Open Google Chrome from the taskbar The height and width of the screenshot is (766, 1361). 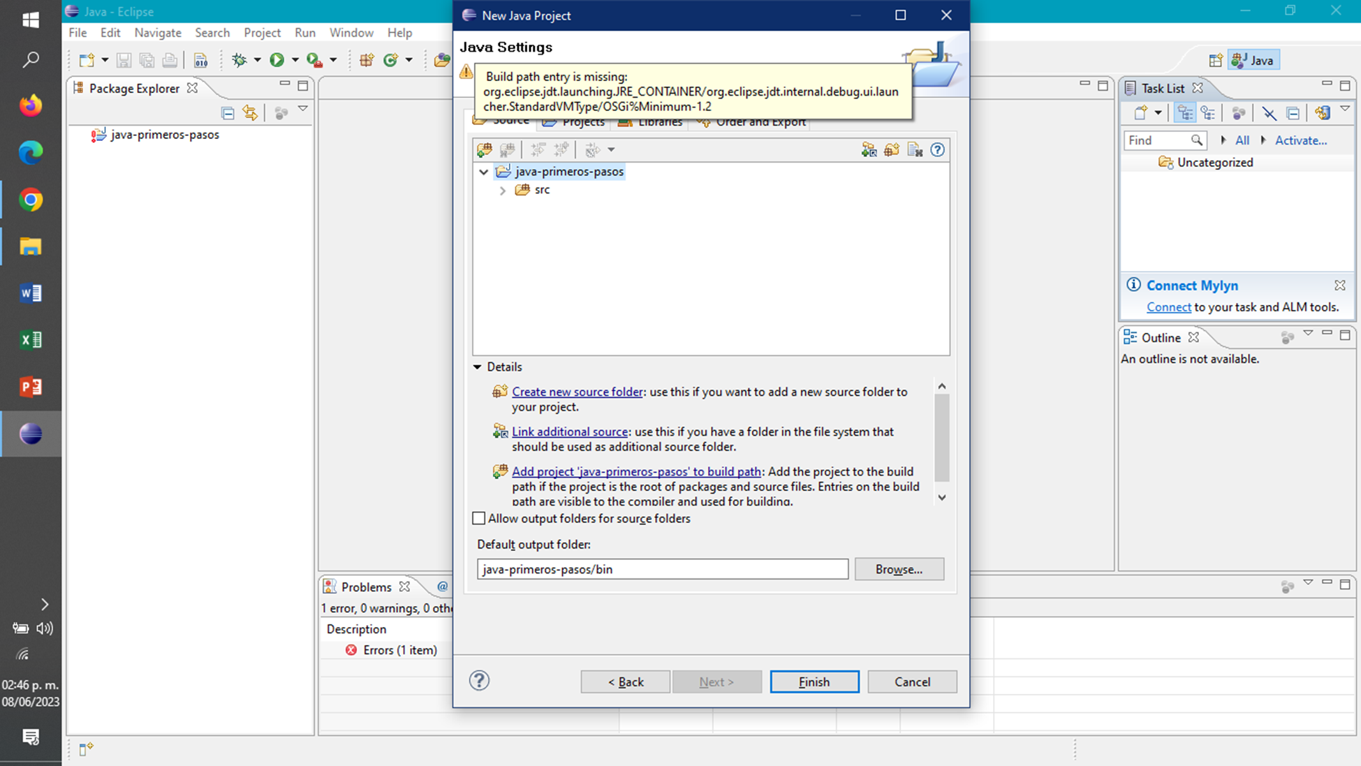tap(31, 200)
